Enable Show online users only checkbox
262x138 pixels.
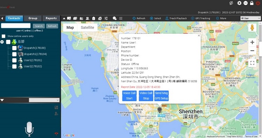click(3, 36)
